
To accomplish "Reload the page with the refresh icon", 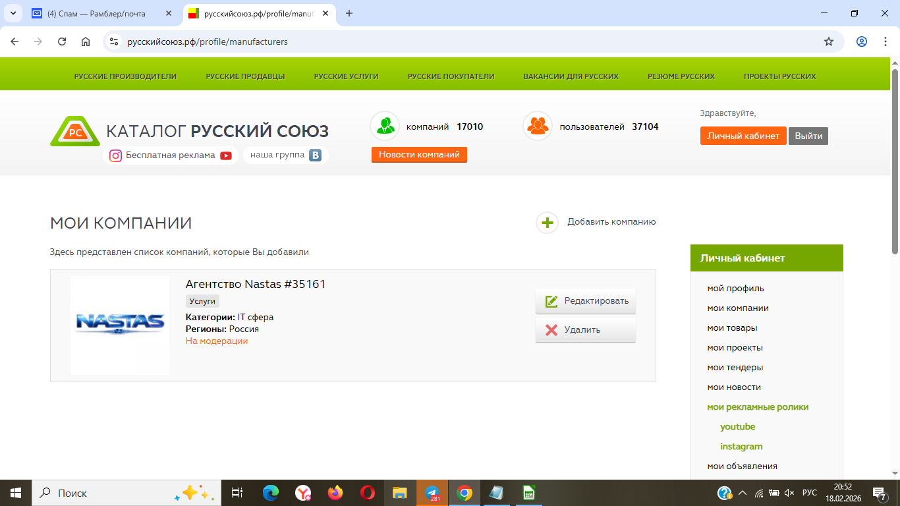I will tap(62, 42).
